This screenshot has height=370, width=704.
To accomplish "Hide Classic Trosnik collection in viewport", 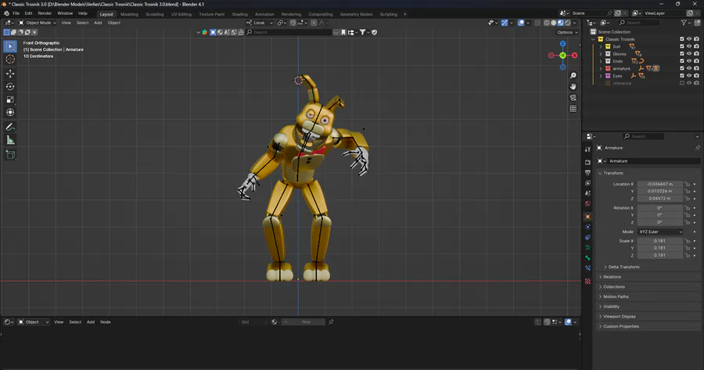I will (689, 39).
